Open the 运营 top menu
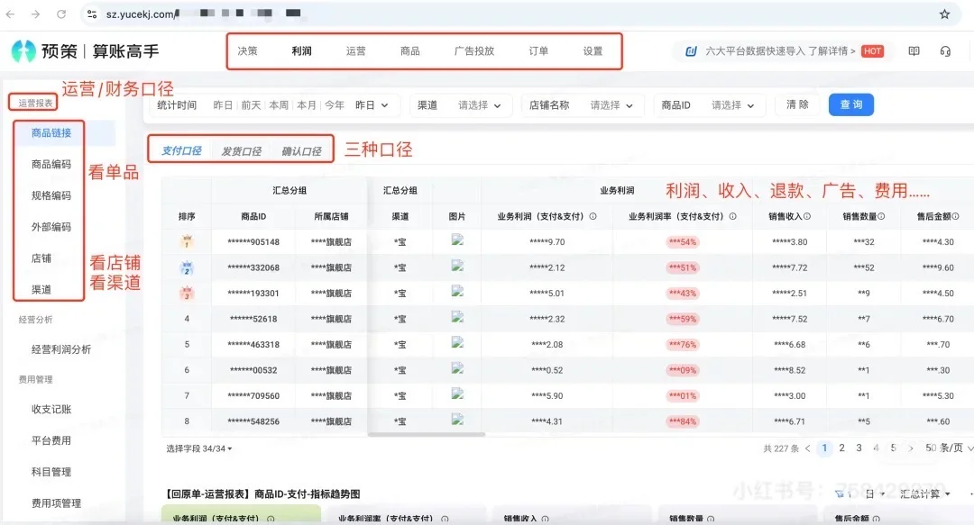 355,51
